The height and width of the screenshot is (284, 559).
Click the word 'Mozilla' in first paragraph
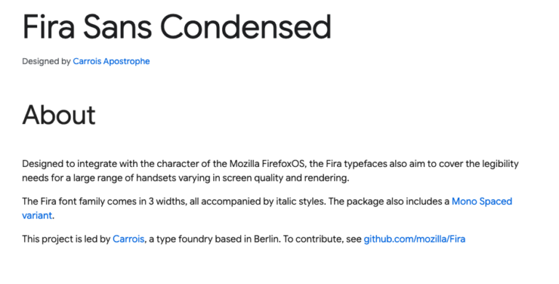click(x=245, y=163)
